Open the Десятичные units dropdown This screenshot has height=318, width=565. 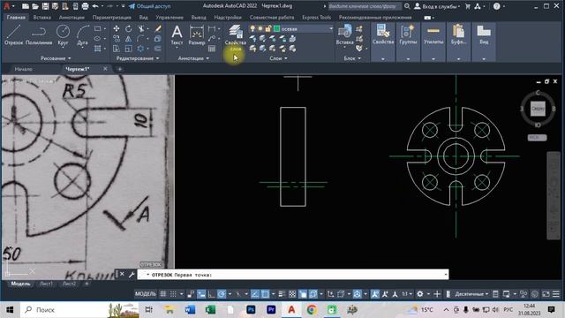tap(472, 294)
